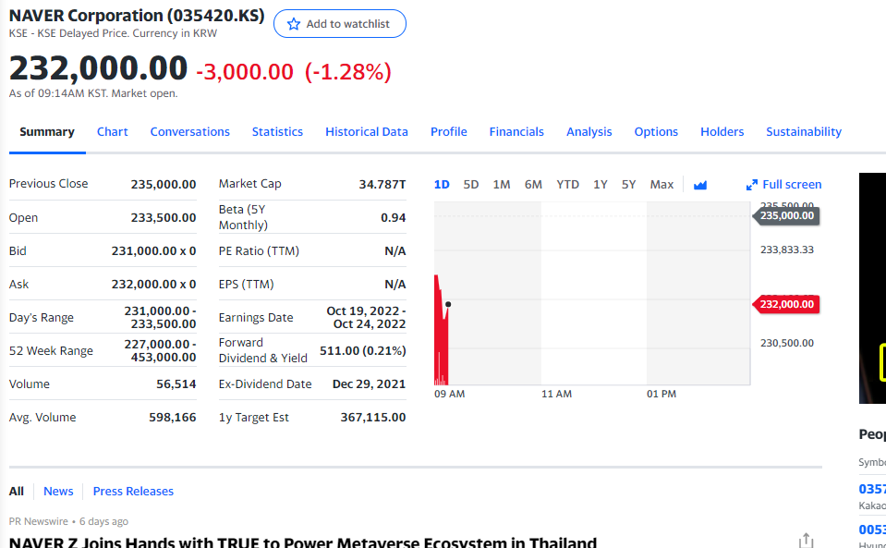Click the 09 AM chart axis label

click(x=450, y=394)
